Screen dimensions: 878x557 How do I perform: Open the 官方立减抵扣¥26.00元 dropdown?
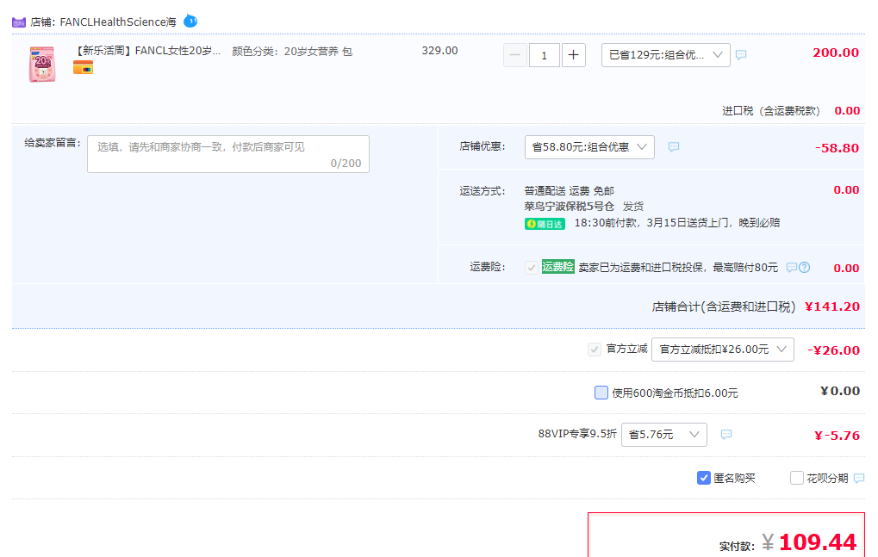coord(723,350)
